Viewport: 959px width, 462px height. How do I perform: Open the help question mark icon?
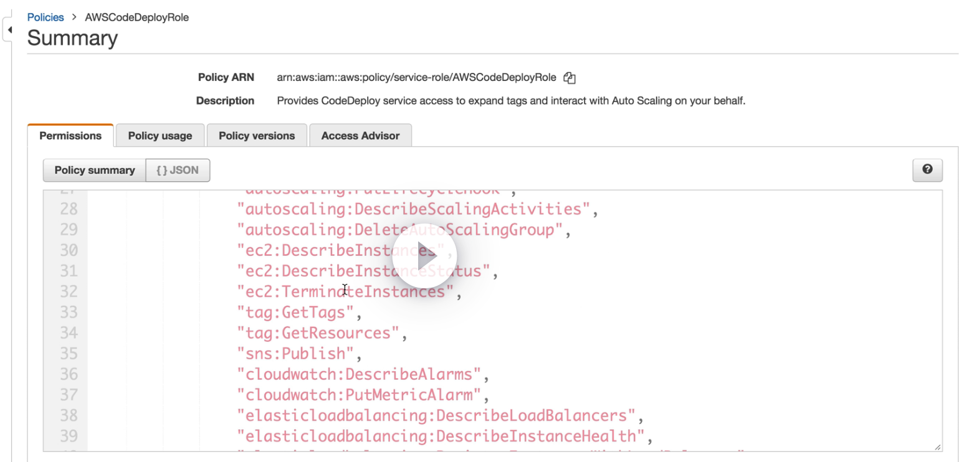pyautogui.click(x=927, y=169)
